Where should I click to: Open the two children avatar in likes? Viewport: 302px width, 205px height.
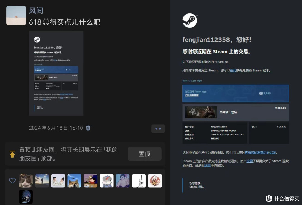coord(58,181)
